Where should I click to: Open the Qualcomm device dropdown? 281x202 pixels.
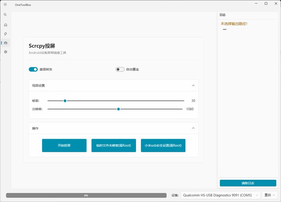coord(221,195)
